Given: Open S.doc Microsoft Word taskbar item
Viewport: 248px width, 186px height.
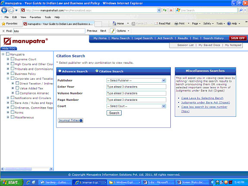Looking at the screenshot, I should 158,183.
